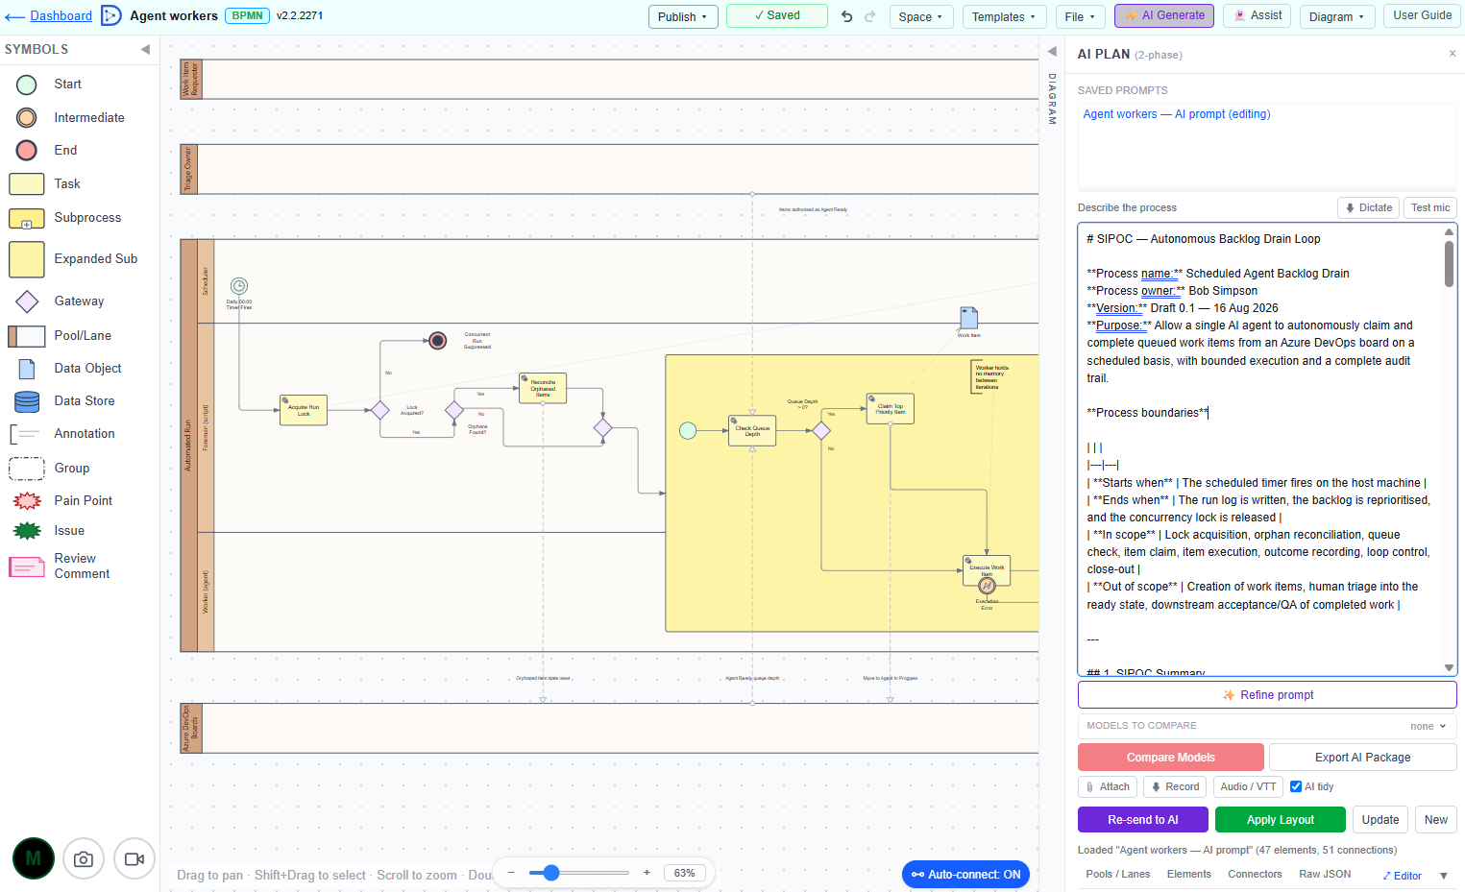This screenshot has width=1465, height=892.
Task: Pick the Annotation symbol
Action: (25, 434)
